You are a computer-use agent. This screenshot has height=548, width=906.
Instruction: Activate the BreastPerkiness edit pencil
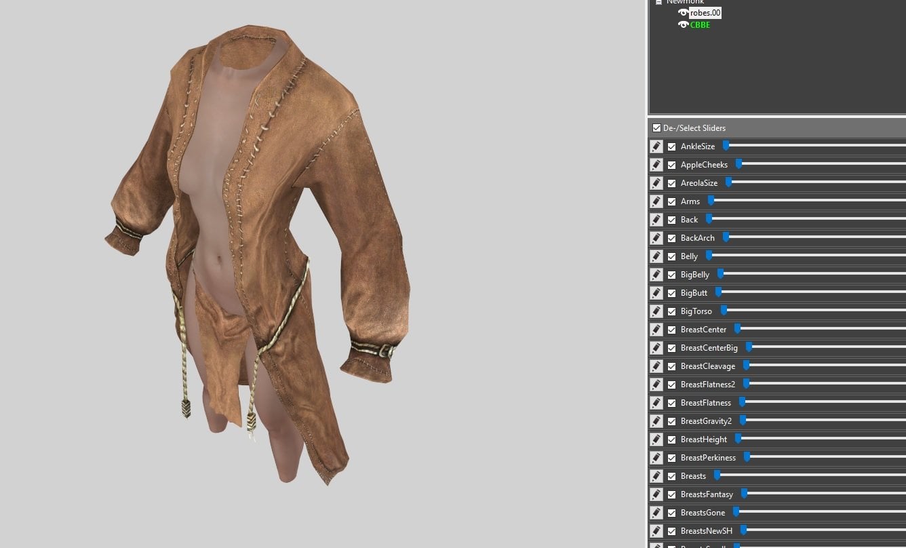coord(656,458)
